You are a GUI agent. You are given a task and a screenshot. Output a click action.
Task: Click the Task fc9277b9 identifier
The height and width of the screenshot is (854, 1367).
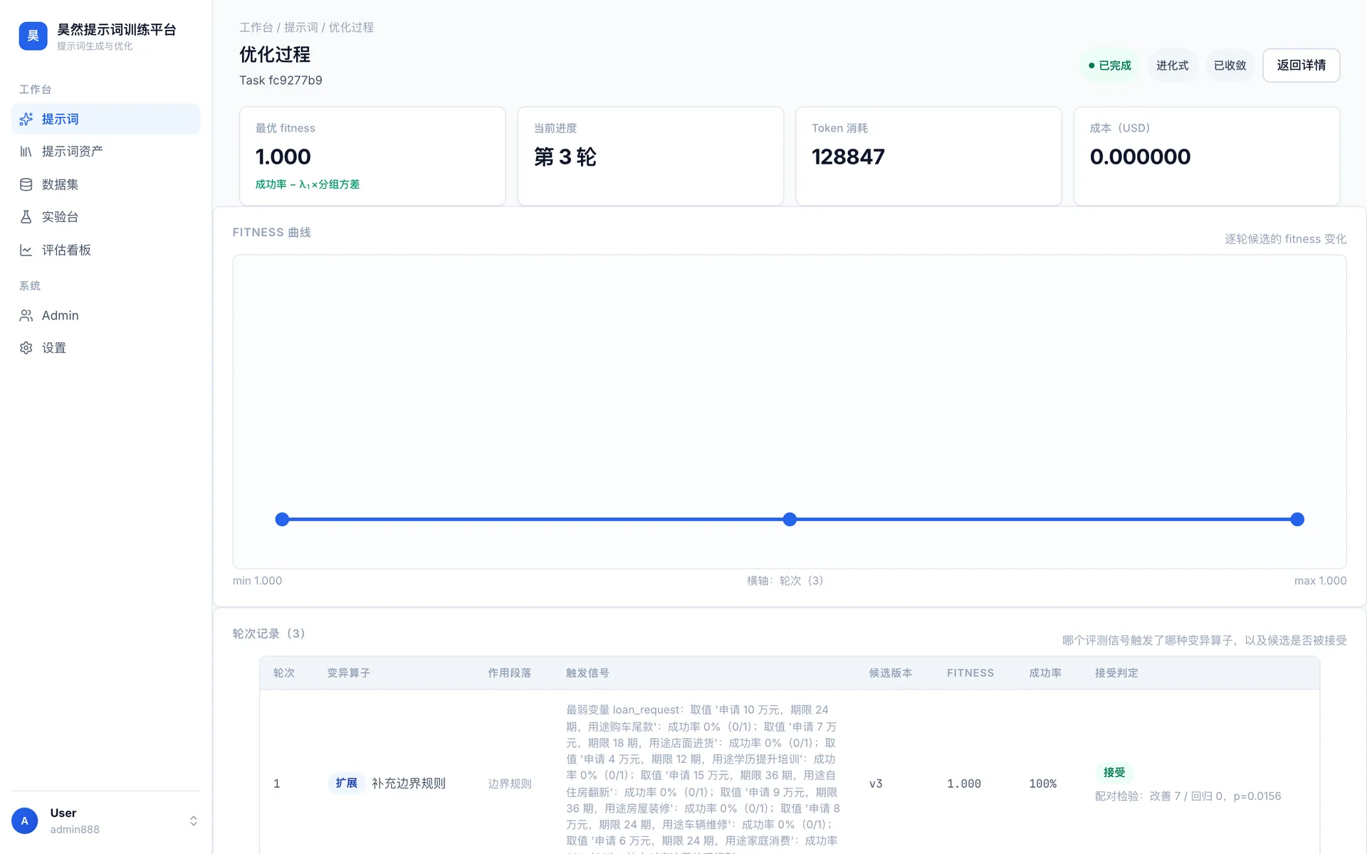pos(281,80)
